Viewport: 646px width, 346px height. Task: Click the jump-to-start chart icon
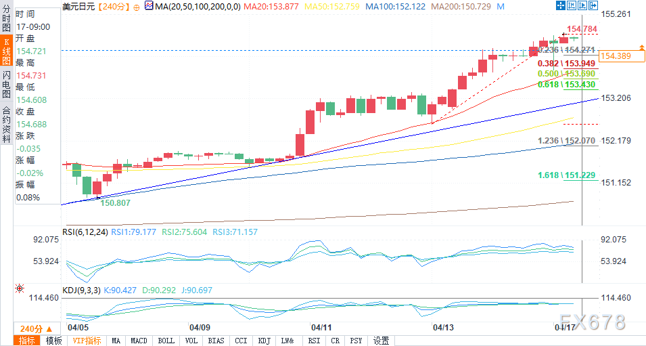pyautogui.click(x=572, y=5)
